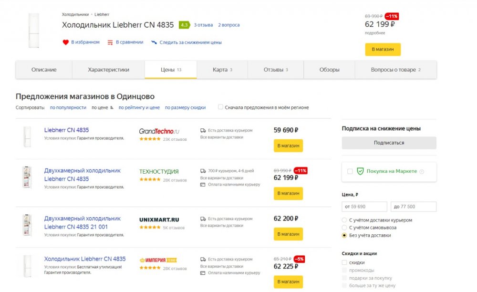This screenshot has height=292, width=477.
Task: Open the 3 отзыва reviews link
Action: (x=203, y=25)
